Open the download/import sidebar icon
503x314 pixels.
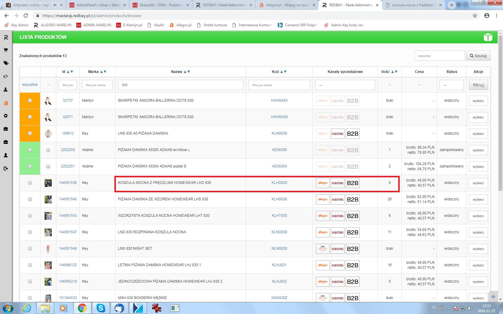click(x=6, y=89)
